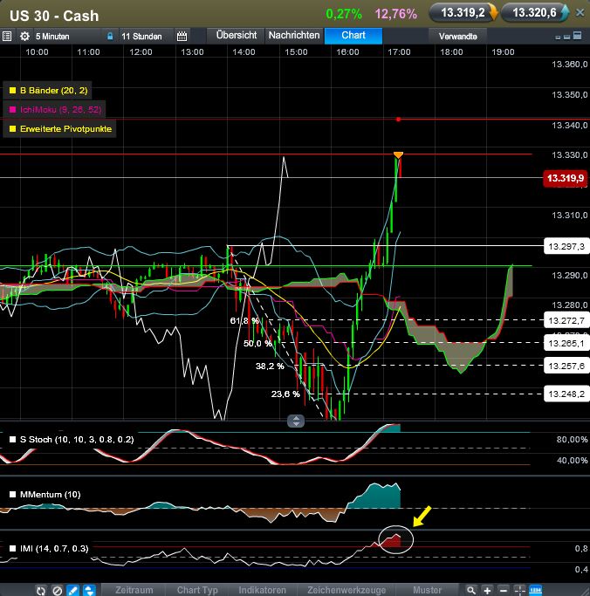Toggle Erweiterte Pivotpunkte overlay

12,128
